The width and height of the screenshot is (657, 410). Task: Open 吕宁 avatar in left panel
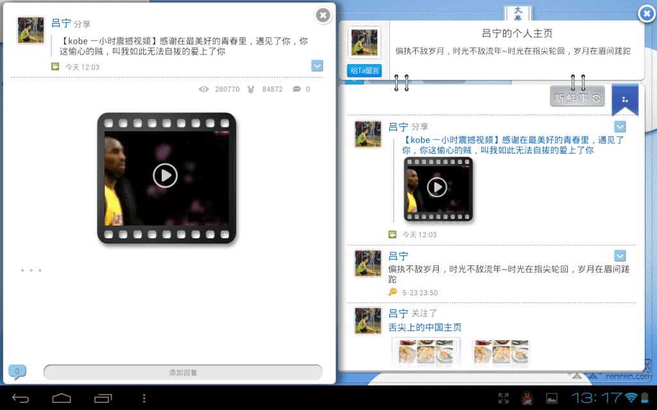(31, 30)
